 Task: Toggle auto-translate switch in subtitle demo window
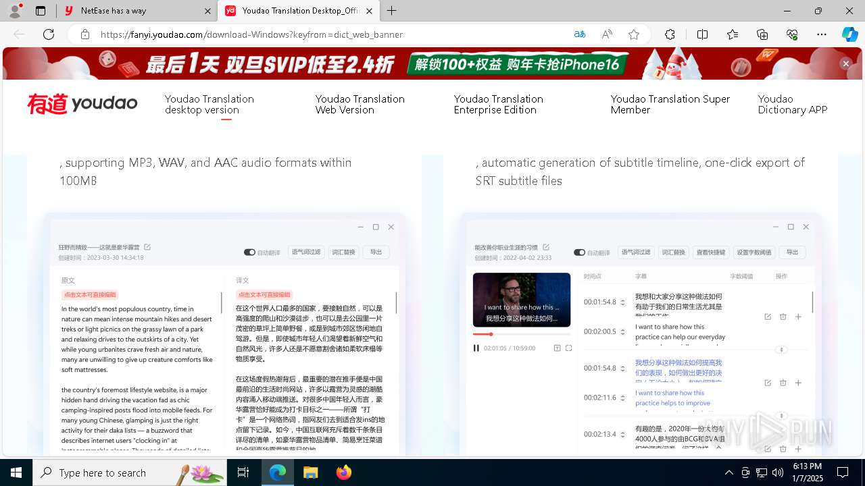(579, 252)
